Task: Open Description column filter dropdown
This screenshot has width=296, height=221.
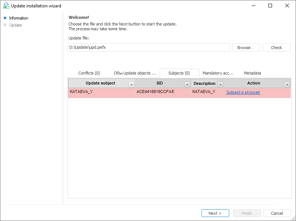Action: point(220,84)
